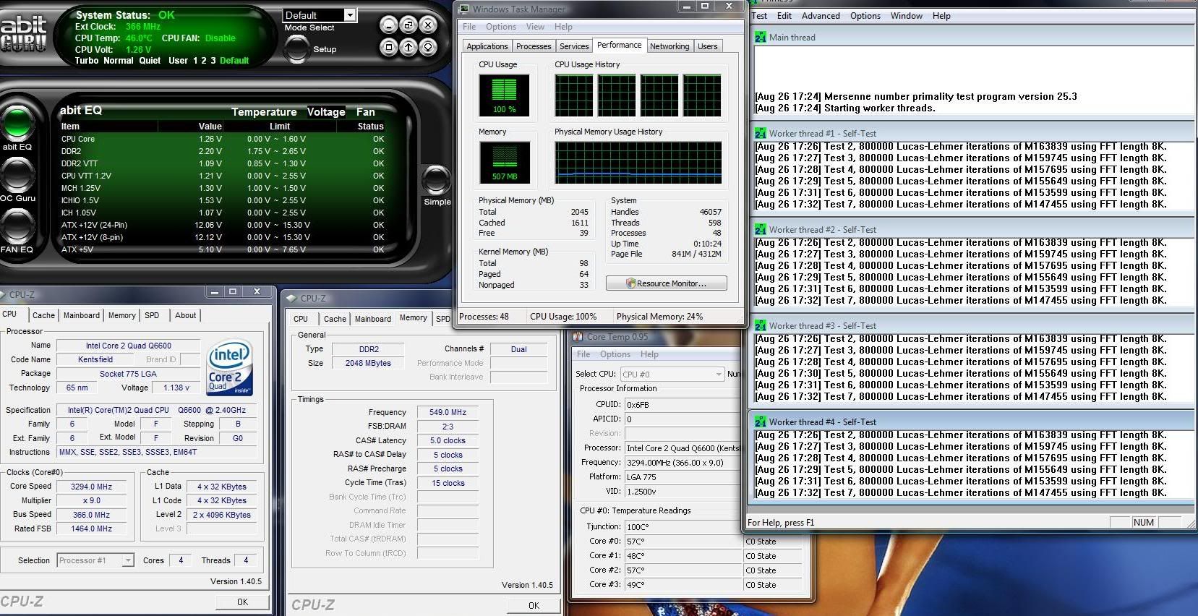Click the abit Guru restore-window round button
This screenshot has width=1198, height=616.
[x=408, y=25]
